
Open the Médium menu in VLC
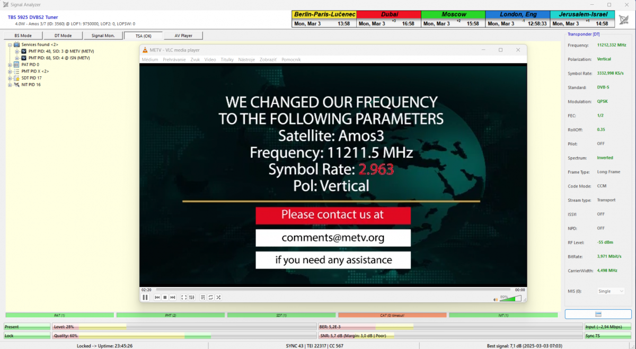click(150, 59)
